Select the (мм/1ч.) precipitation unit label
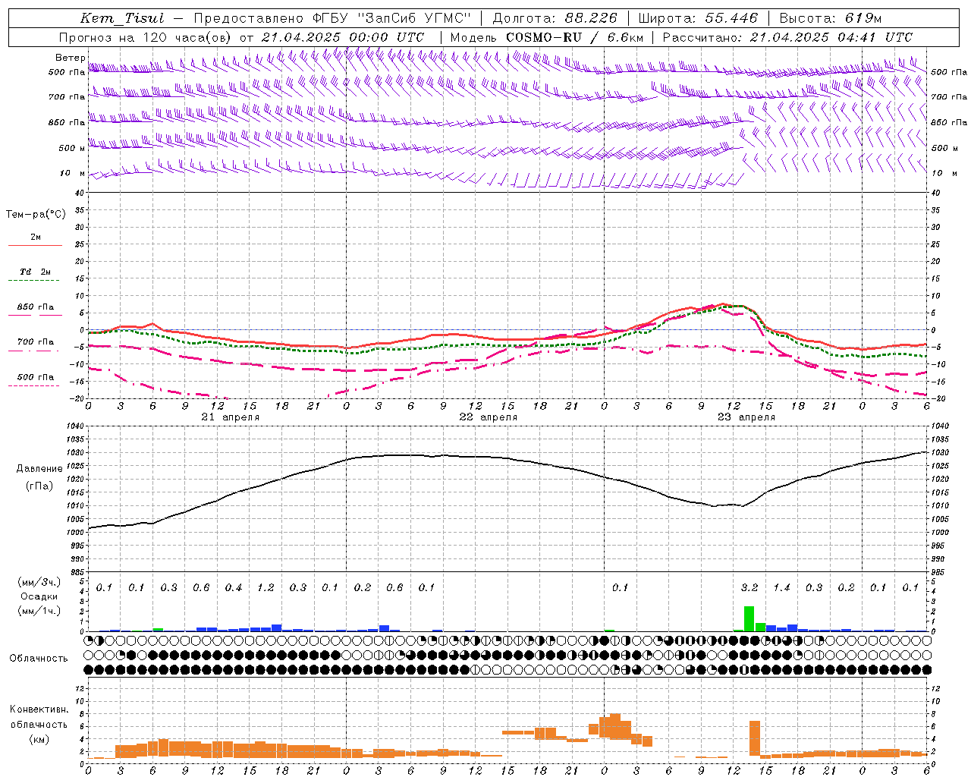This screenshot has height=777, width=971. click(x=39, y=611)
